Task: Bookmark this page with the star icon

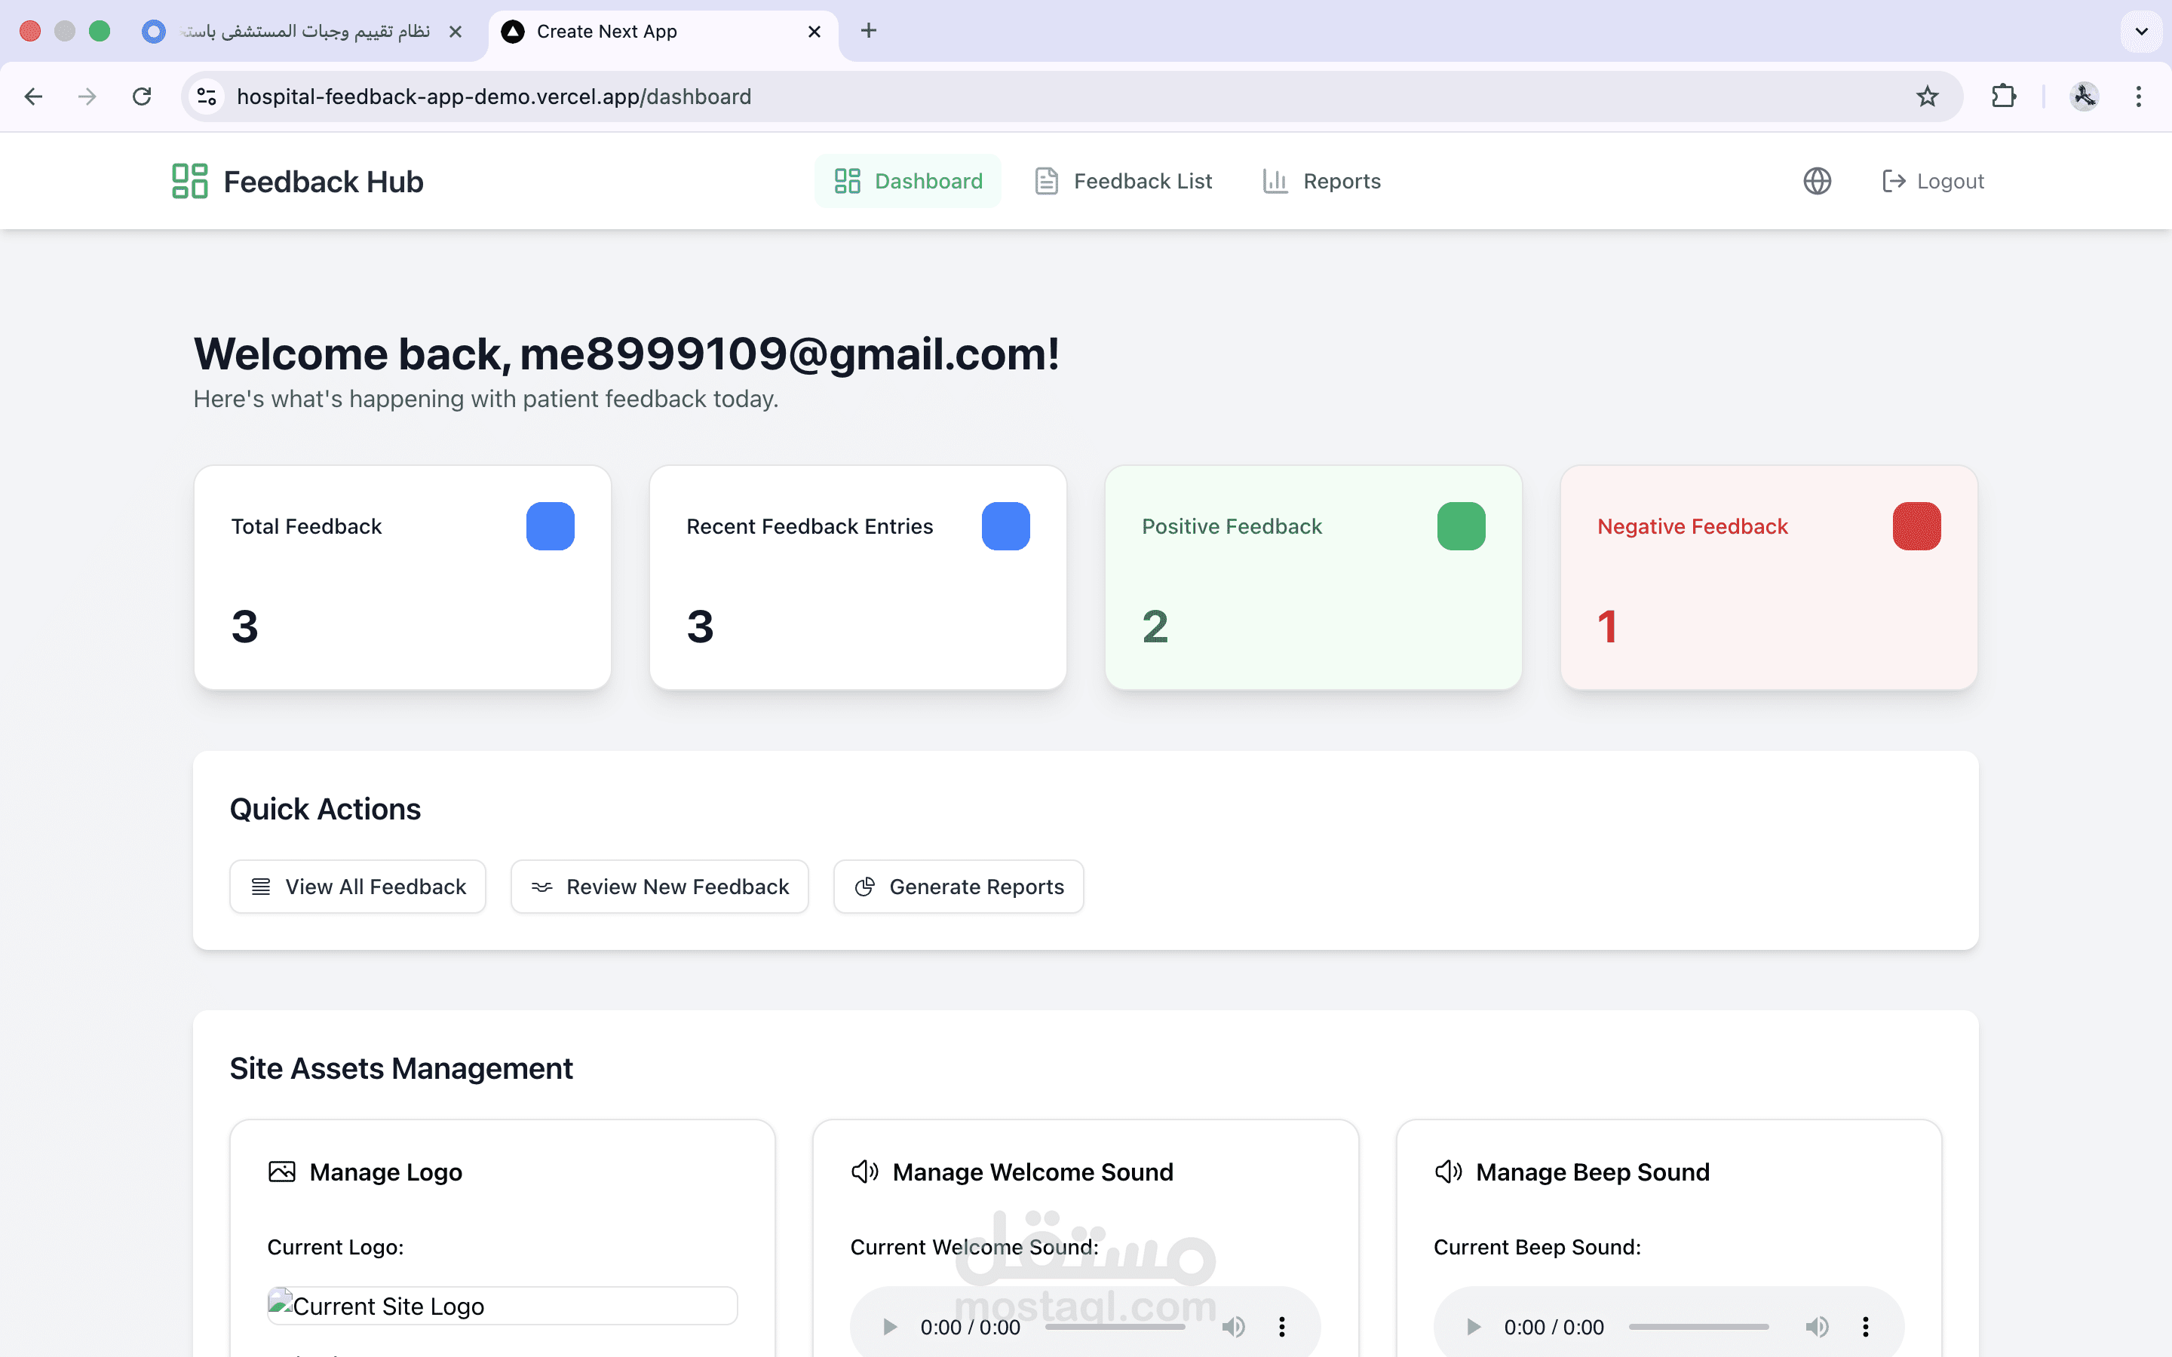Action: click(x=1927, y=96)
